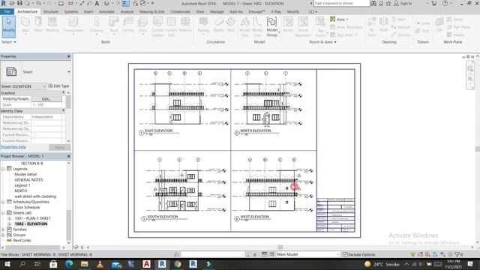Click the keyword search input field
Image resolution: width=480 pixels, height=270 pixels.
coord(342,3)
